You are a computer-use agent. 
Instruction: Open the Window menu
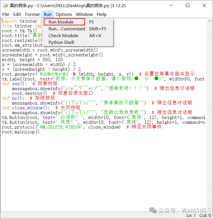pos(84,14)
